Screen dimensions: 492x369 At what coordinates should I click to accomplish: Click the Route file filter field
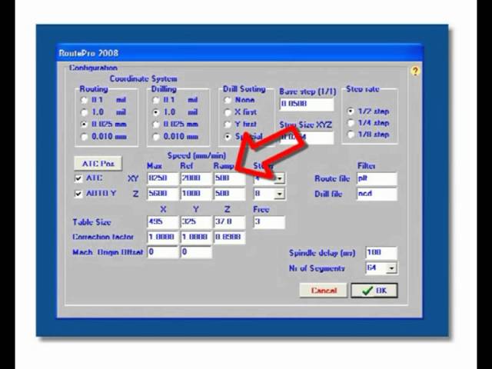tap(377, 178)
